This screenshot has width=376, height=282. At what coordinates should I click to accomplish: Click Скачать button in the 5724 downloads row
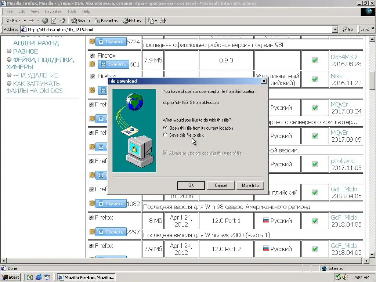tap(111, 41)
